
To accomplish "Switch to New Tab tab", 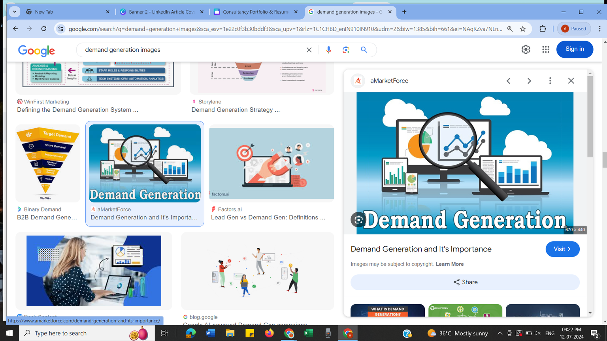I will click(x=67, y=12).
